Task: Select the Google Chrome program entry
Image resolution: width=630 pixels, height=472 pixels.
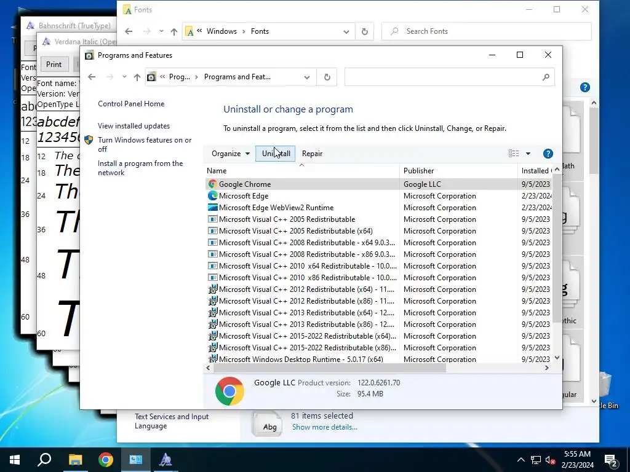Action: point(379,184)
